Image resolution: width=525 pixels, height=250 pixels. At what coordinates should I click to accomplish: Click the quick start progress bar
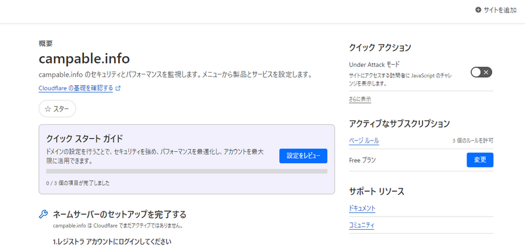[x=186, y=171]
